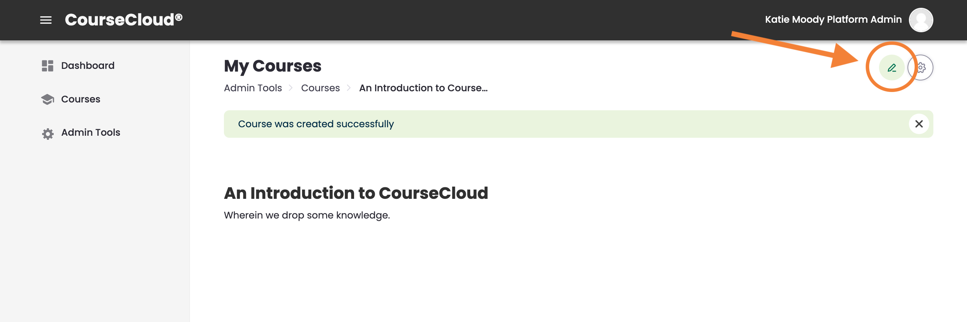The image size is (967, 322).
Task: Click the Dashboard grid icon in sidebar
Action: click(x=47, y=65)
